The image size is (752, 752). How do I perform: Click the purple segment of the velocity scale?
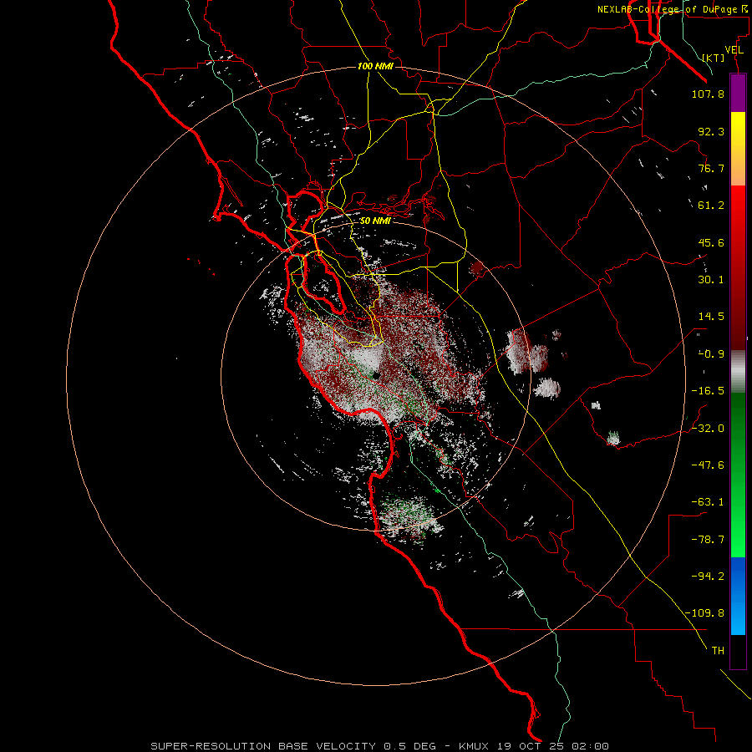tap(738, 93)
